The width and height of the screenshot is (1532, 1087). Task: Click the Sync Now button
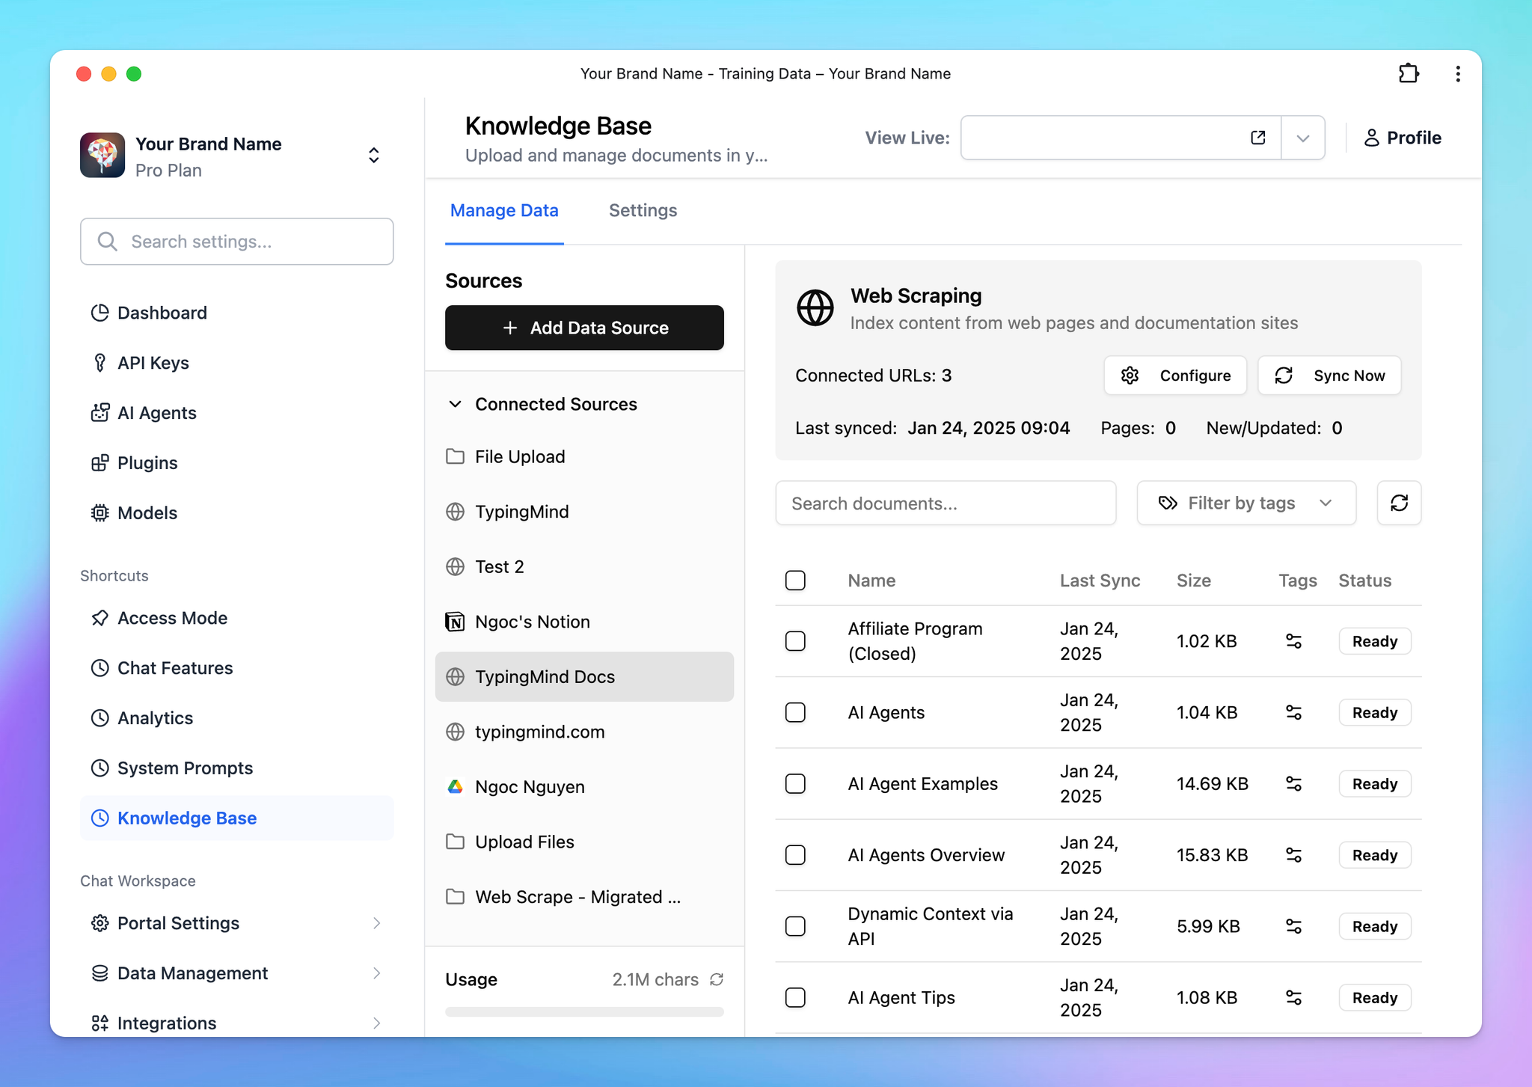point(1329,376)
